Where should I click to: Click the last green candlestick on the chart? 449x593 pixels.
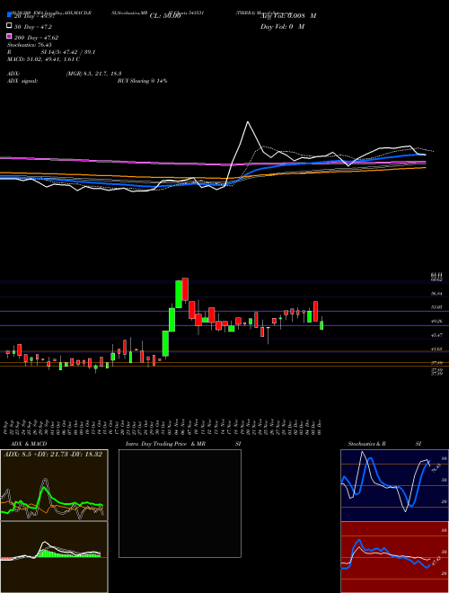click(321, 325)
